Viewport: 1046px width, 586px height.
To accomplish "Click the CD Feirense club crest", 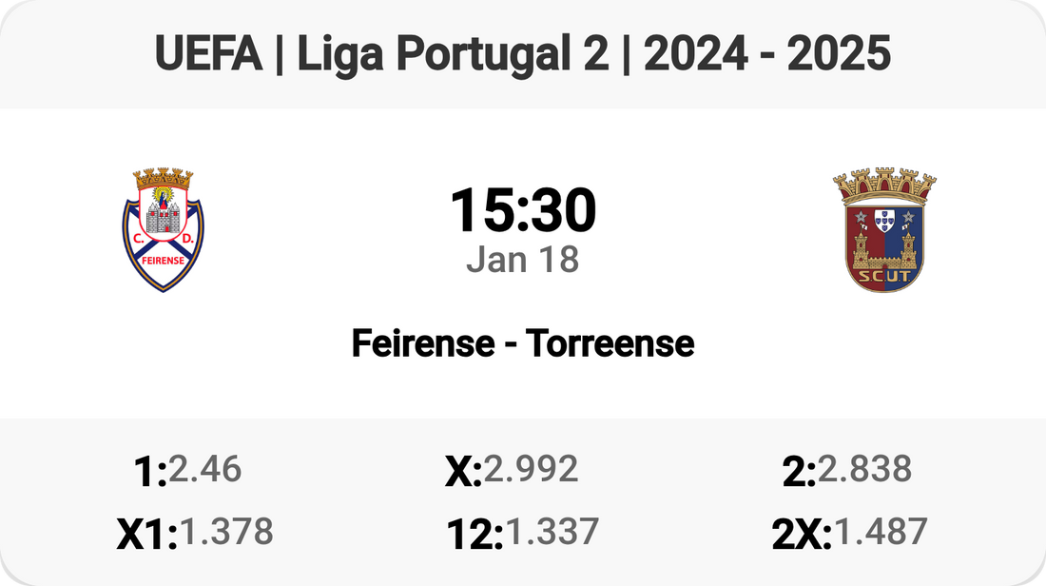I will (164, 229).
